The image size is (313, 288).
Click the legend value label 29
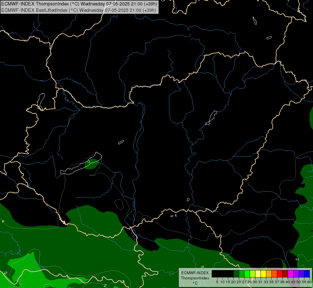coord(250,282)
